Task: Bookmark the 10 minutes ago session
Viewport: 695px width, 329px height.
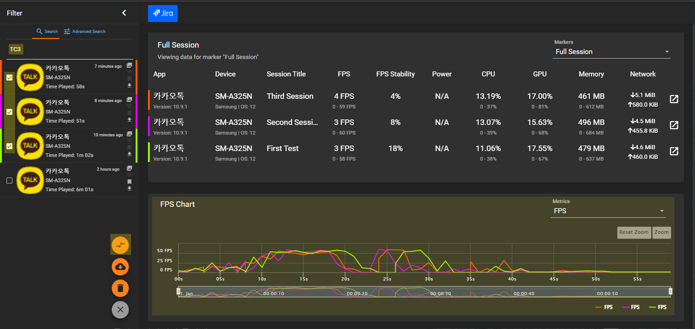Action: (129, 147)
